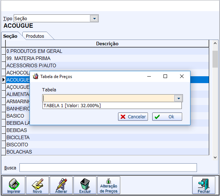Click the Cancelar button

click(133, 117)
